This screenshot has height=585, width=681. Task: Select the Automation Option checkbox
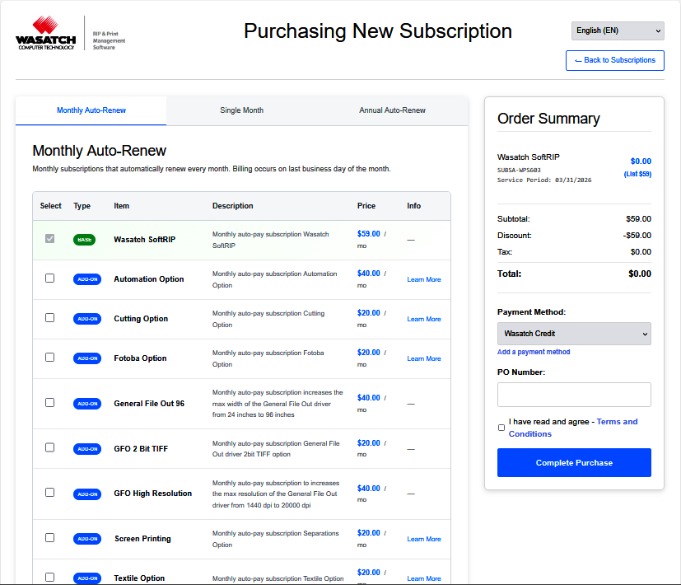click(x=50, y=278)
